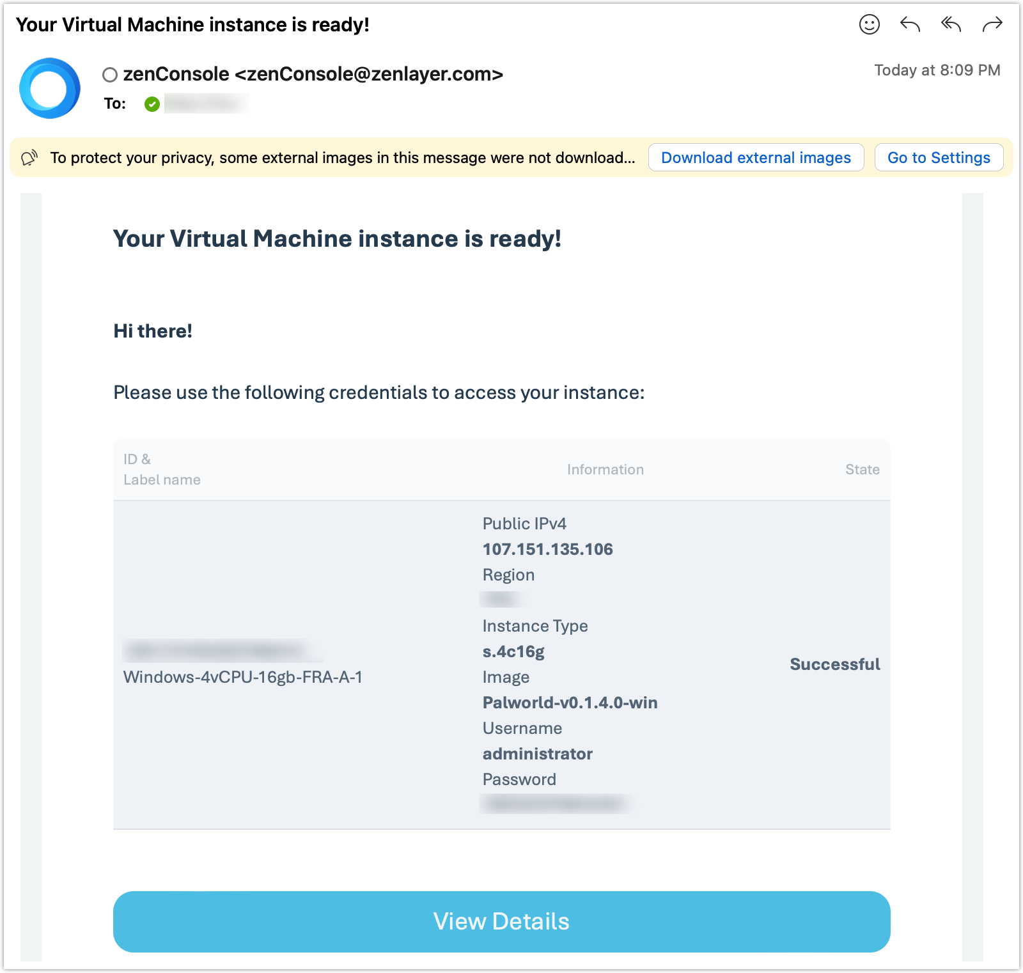Click label Windows-4vCPU-16gb-FRA-A-1
Viewport: 1023px width, 973px height.
[243, 677]
